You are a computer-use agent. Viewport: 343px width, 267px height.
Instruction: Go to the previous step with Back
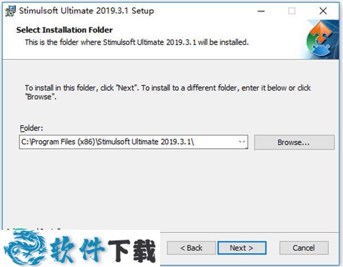point(191,248)
